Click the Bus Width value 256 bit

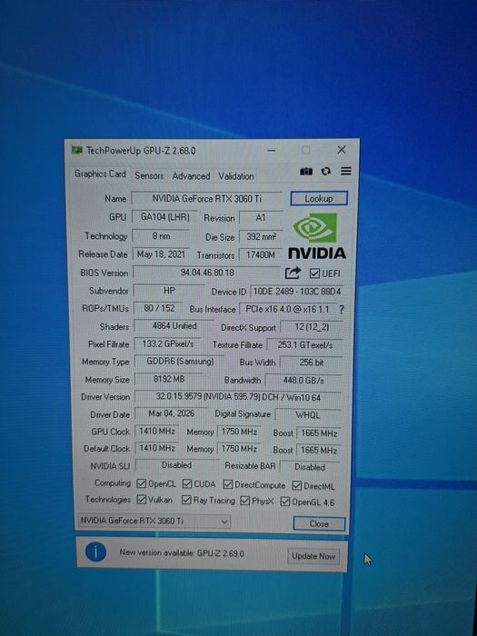point(311,363)
